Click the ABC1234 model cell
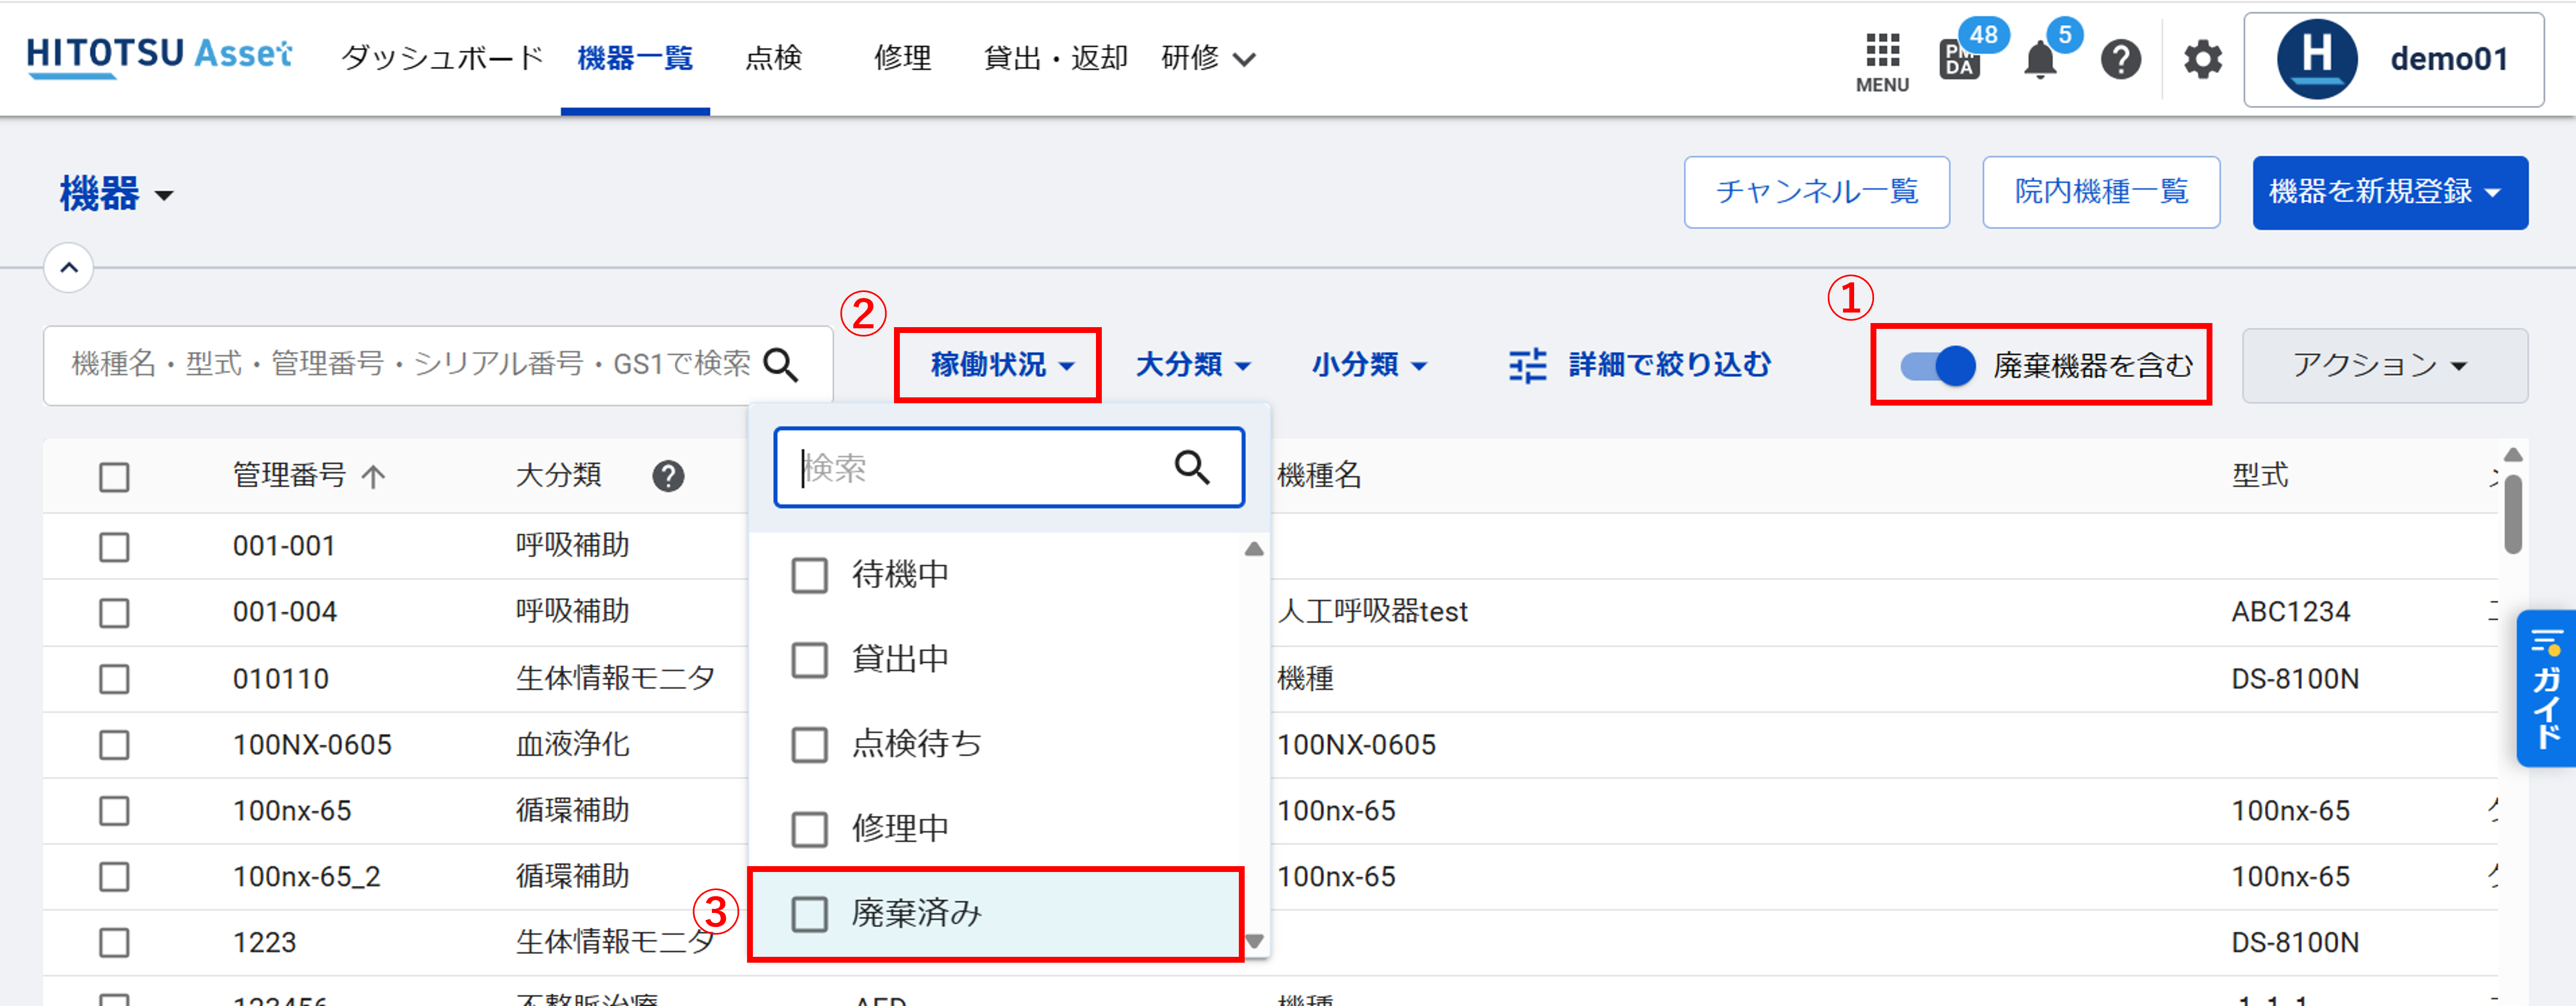 (2290, 612)
